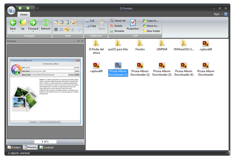
Task: Toggle the Content pane icon in View group
Action: pyautogui.click(x=67, y=22)
